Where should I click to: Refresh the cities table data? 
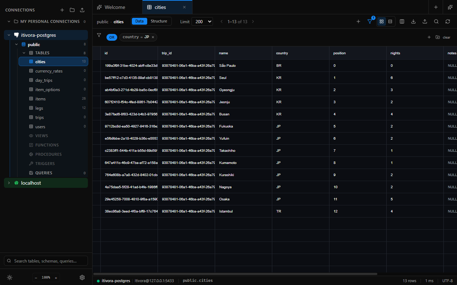(448, 21)
